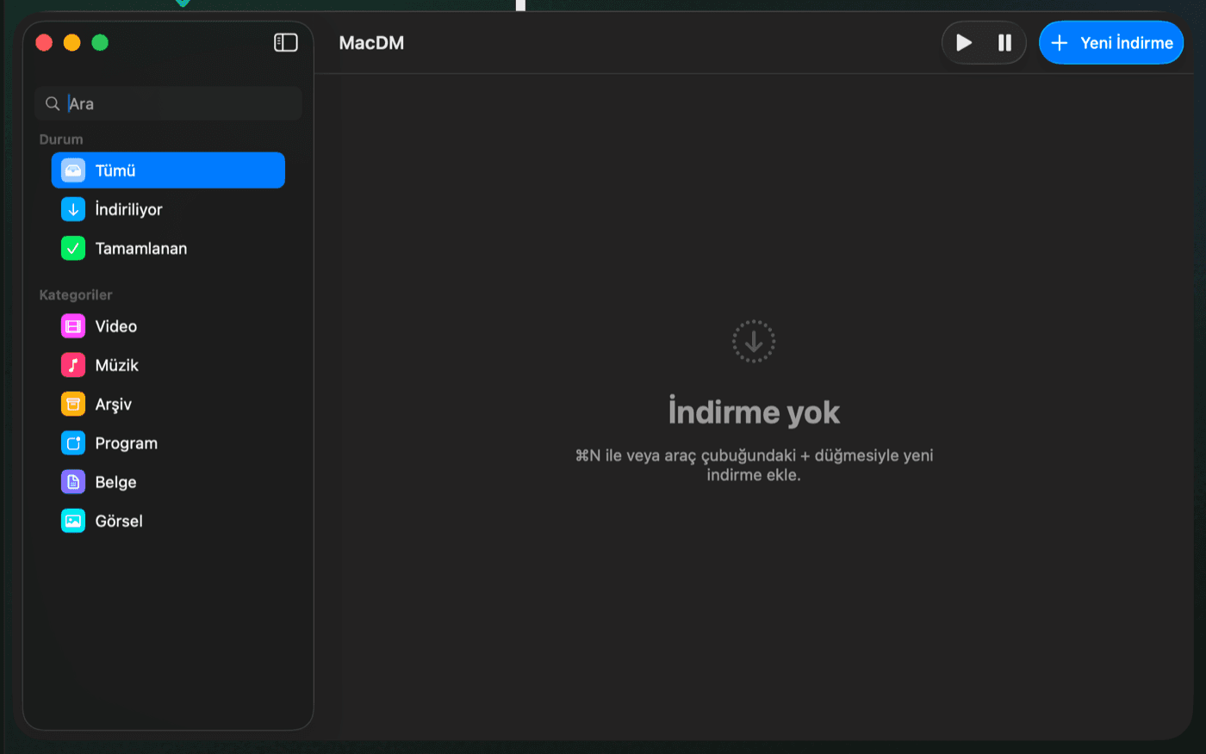
Task: Select the Video category label
Action: click(x=116, y=326)
